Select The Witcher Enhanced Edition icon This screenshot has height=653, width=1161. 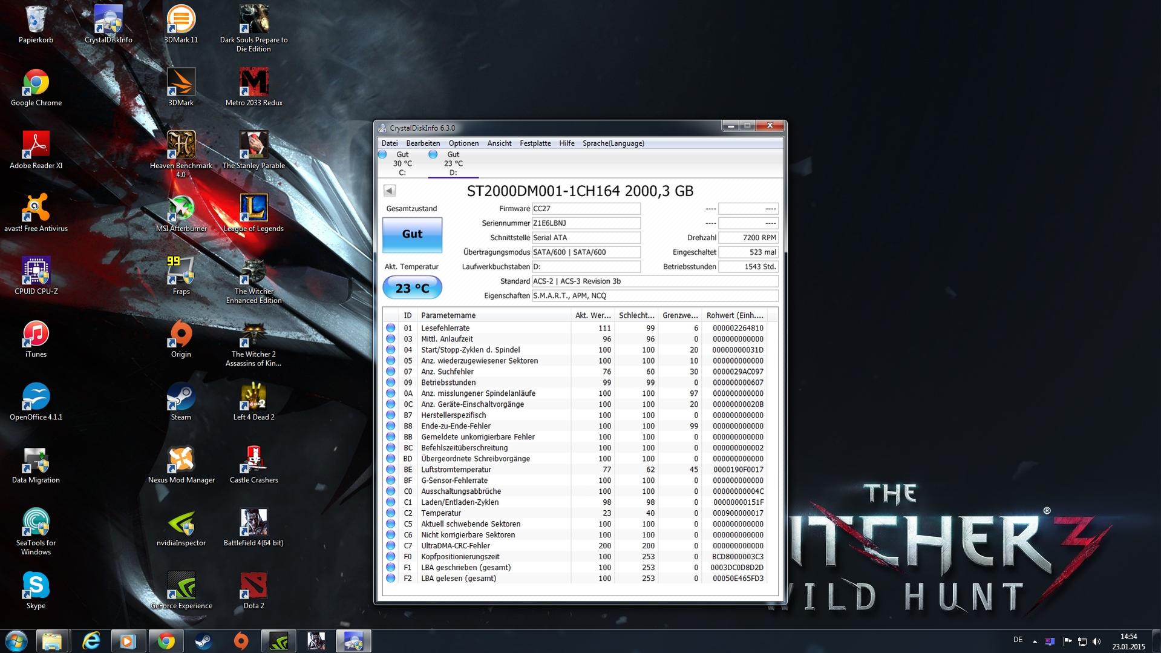(x=253, y=280)
